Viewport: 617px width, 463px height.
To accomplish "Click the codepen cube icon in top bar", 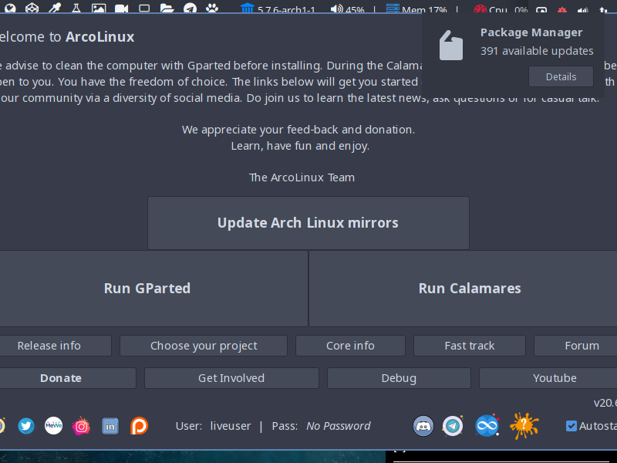I will click(x=32, y=8).
